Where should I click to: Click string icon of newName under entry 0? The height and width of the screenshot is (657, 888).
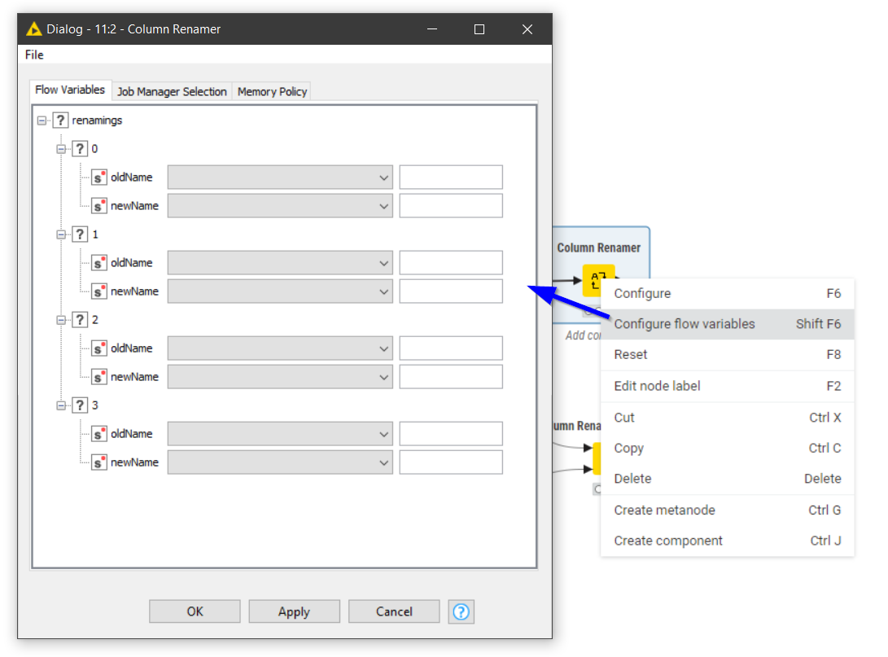pyautogui.click(x=99, y=206)
